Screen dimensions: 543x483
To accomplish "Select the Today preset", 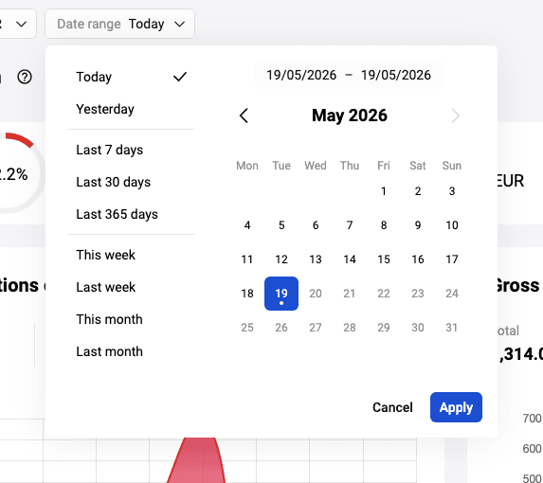I will coord(131,77).
